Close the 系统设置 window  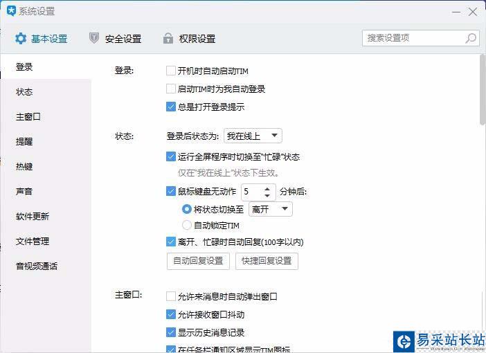point(473,12)
